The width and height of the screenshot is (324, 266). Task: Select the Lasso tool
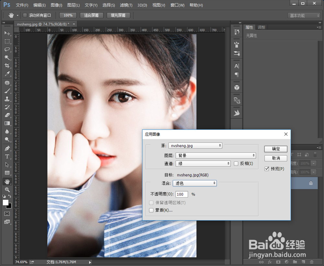[x=7, y=49]
